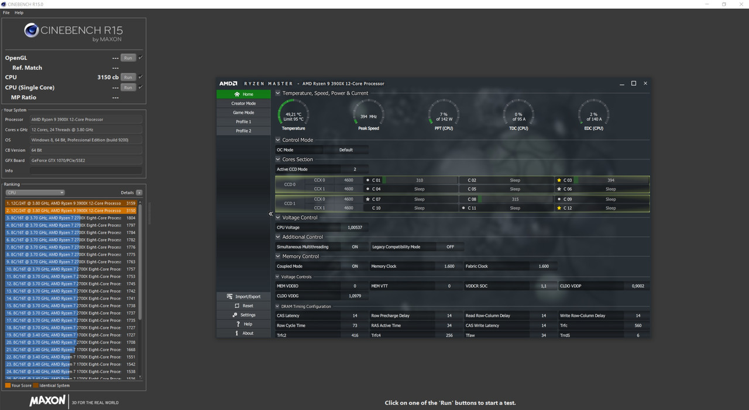
Task: Select Profile 1 in Ryzen Master
Action: click(x=243, y=121)
